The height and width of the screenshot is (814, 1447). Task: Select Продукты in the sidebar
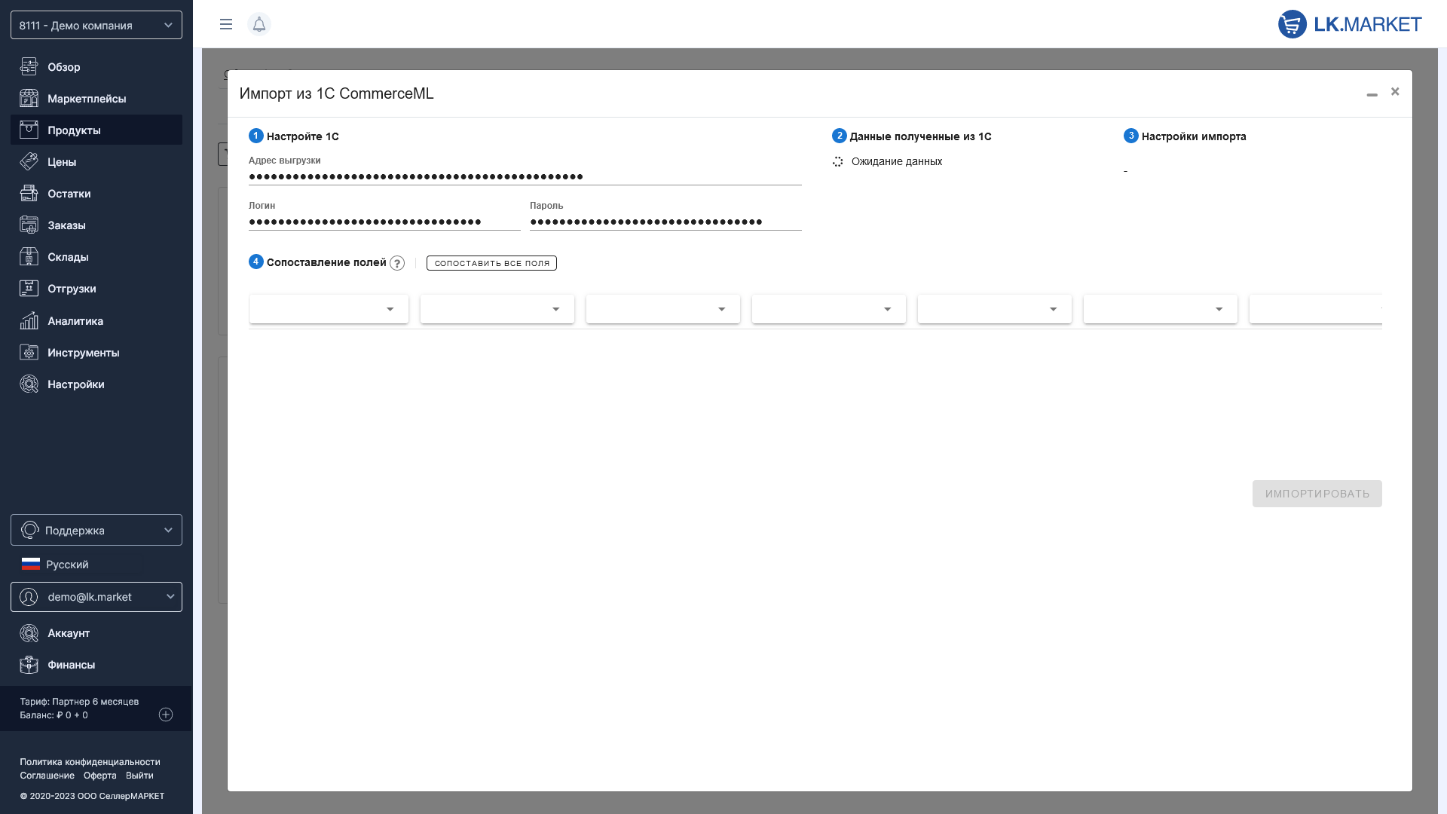[x=96, y=130]
